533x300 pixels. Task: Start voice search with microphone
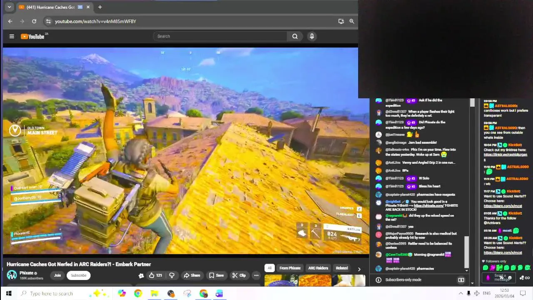click(312, 36)
